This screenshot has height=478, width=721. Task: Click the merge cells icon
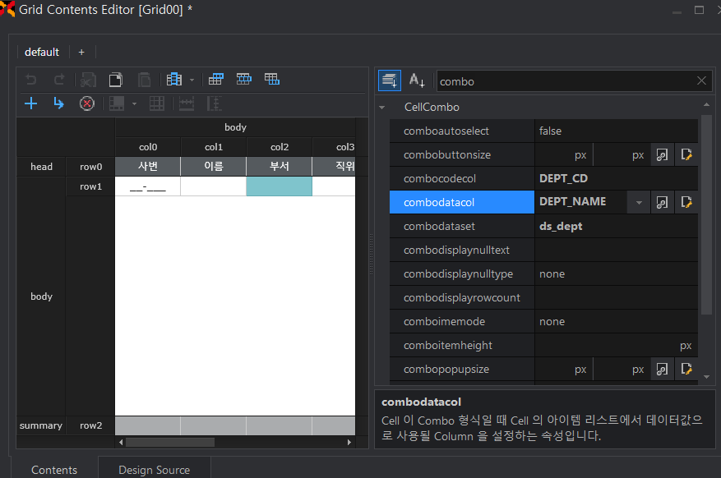click(x=117, y=103)
